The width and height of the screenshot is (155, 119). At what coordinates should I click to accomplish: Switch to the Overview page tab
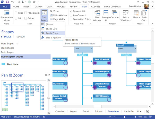(x=60, y=112)
